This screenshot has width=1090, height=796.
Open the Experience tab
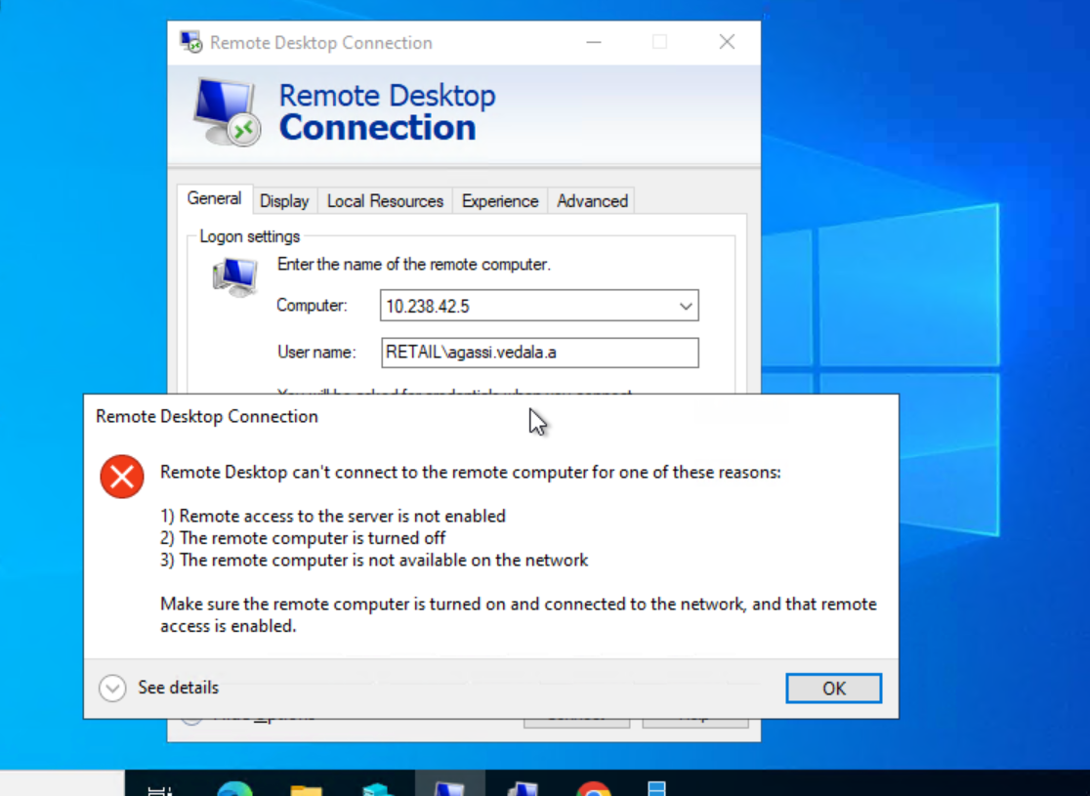click(x=499, y=200)
